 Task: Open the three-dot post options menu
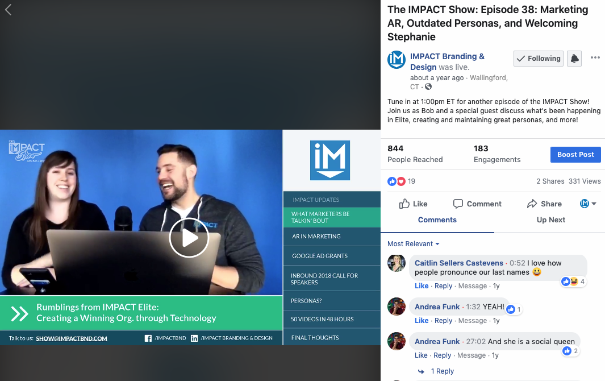coord(595,57)
